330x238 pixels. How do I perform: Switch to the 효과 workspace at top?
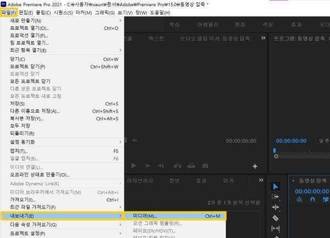[296, 25]
